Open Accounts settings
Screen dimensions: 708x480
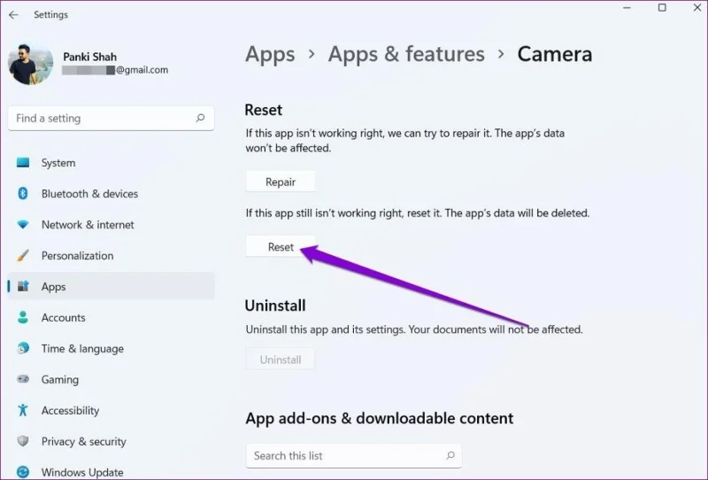point(112,317)
